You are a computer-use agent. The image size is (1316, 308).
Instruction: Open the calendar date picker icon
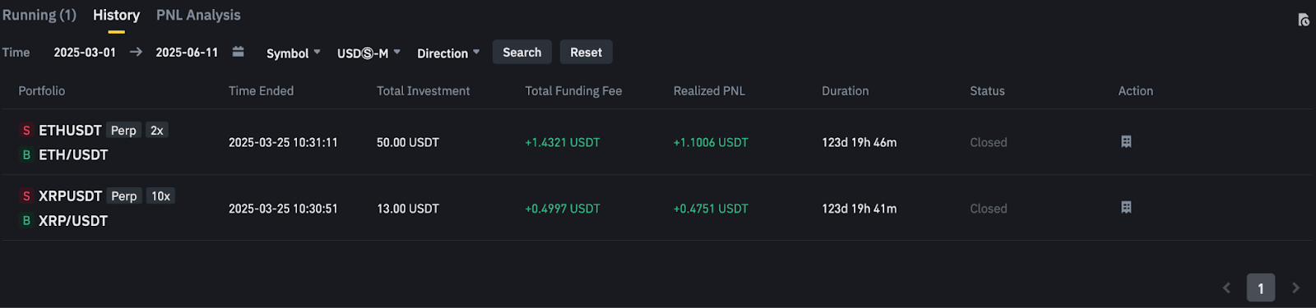coord(238,52)
